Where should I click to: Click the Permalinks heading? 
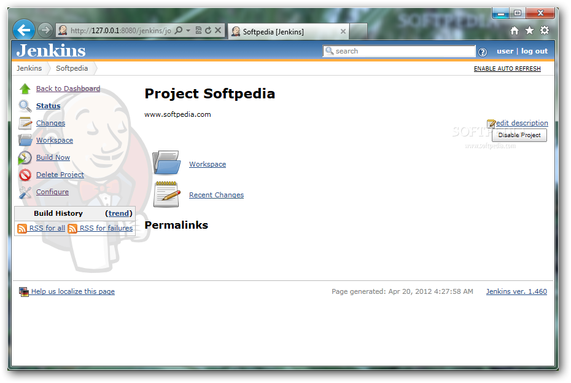176,225
